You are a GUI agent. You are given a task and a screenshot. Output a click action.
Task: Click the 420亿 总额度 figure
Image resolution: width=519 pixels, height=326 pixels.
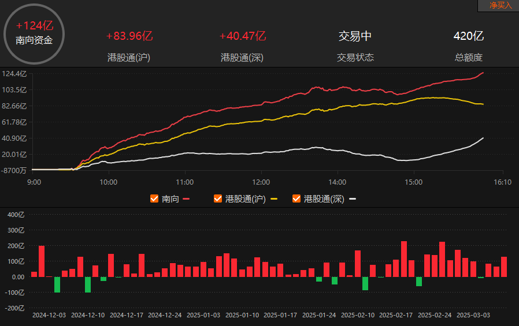coord(469,36)
